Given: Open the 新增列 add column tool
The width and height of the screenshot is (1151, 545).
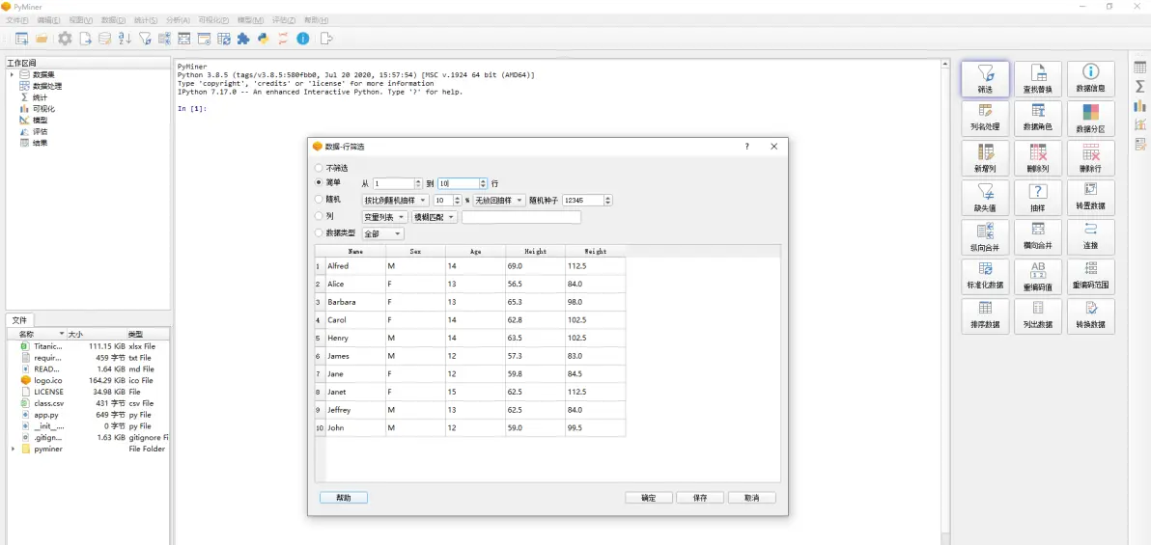Looking at the screenshot, I should (985, 157).
